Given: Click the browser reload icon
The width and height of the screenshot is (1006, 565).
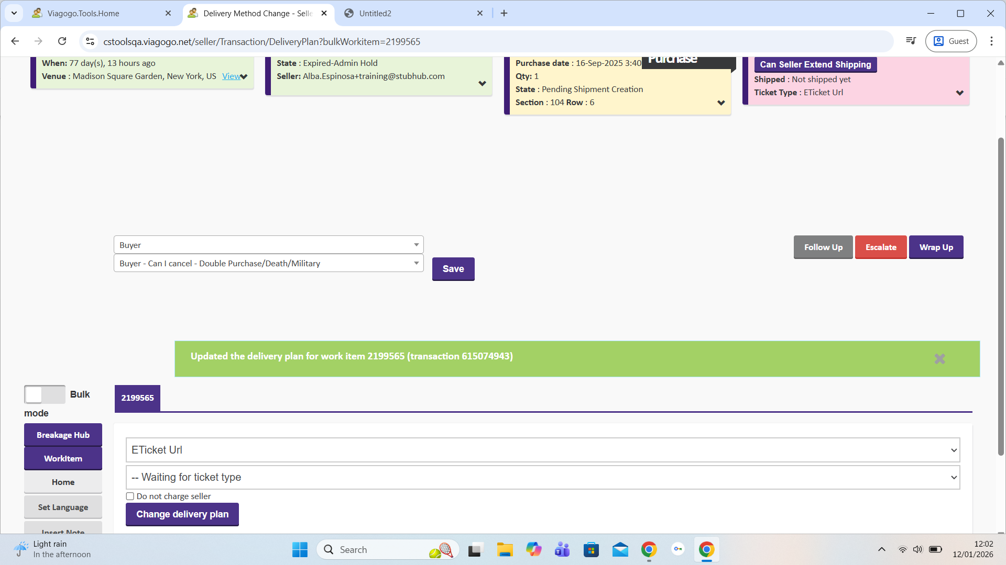Looking at the screenshot, I should [62, 41].
